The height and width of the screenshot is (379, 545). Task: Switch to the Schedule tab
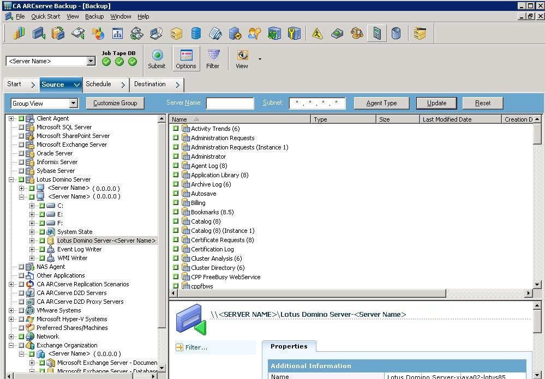(x=99, y=84)
